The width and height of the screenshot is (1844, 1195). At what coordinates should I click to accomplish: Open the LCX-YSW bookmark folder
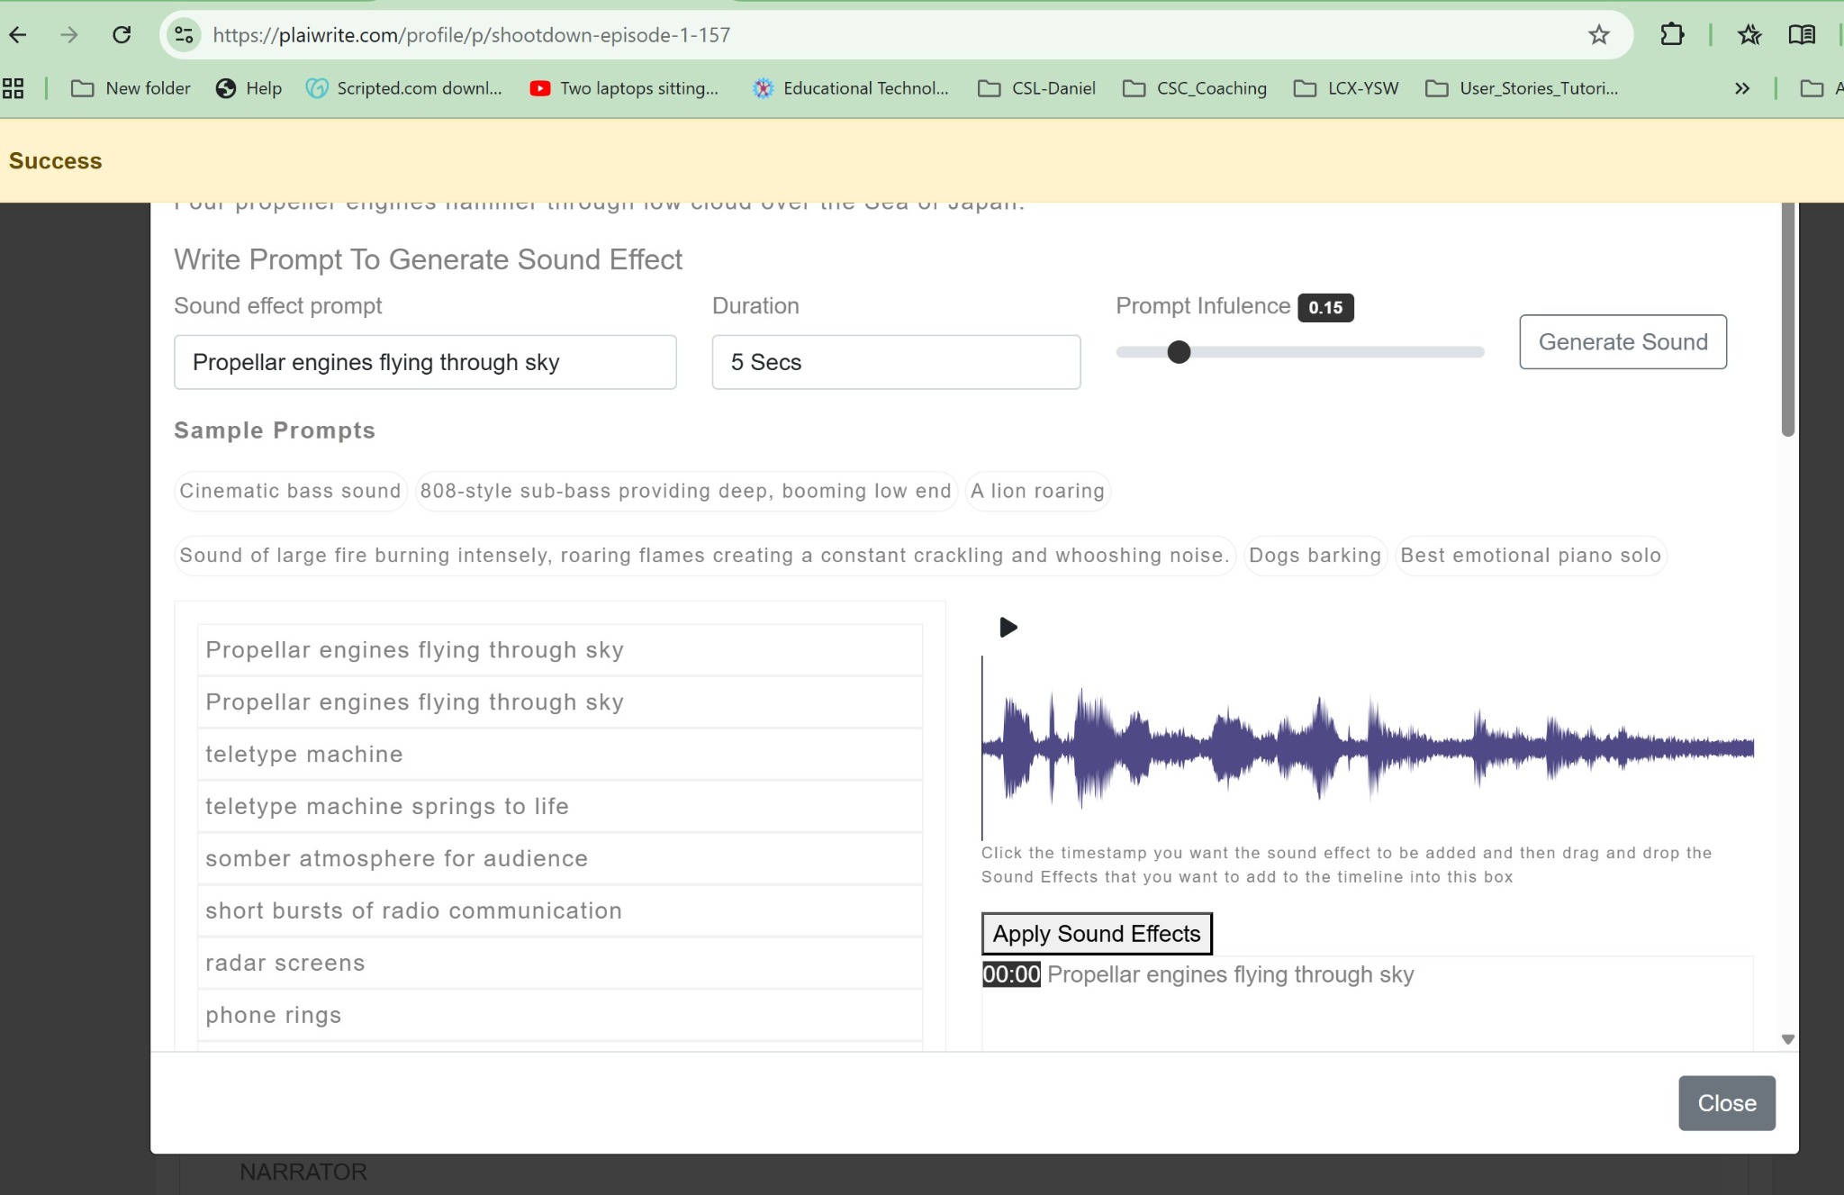tap(1346, 88)
